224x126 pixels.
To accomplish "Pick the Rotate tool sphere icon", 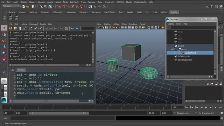I will (x=4, y=54).
